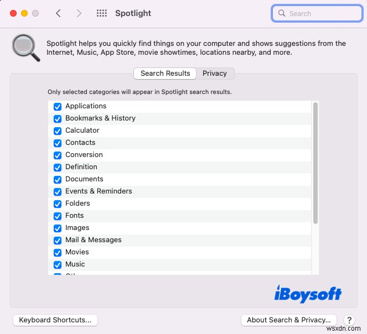Click the red close window button
Screen dimensions: 367x334
tap(13, 13)
